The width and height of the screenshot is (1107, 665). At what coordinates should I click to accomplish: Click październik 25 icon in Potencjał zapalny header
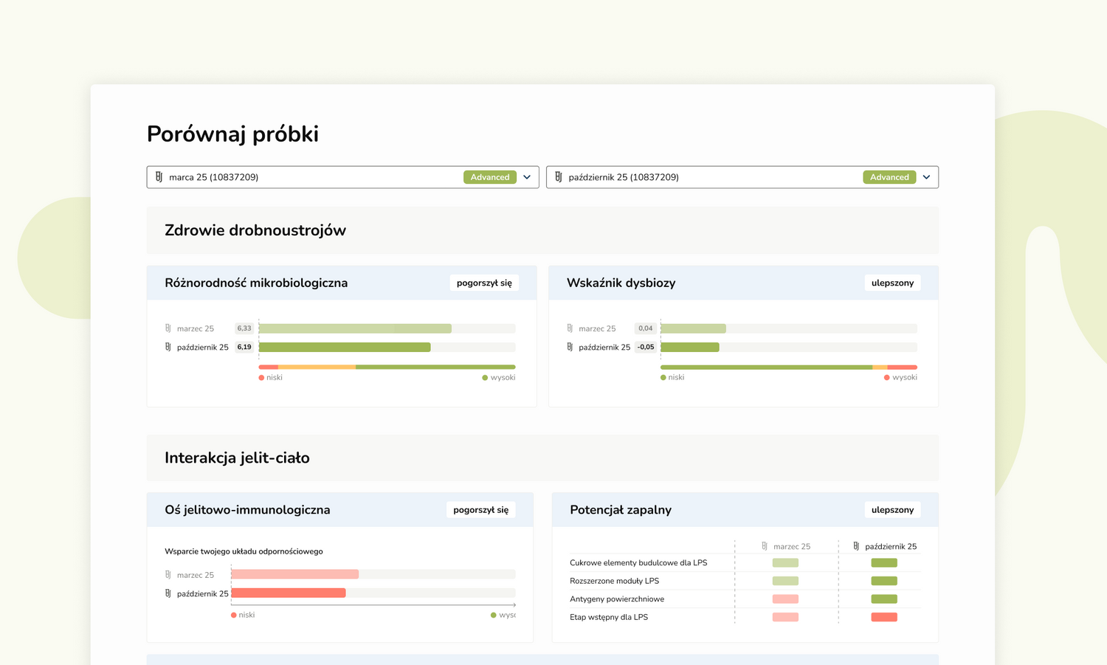(856, 546)
